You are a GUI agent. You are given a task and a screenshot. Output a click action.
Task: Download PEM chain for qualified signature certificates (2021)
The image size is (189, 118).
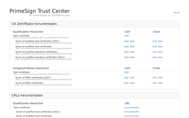160,58
